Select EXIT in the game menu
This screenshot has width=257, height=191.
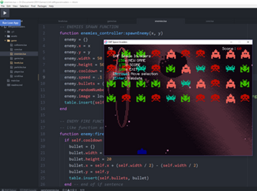pyautogui.click(x=133, y=69)
